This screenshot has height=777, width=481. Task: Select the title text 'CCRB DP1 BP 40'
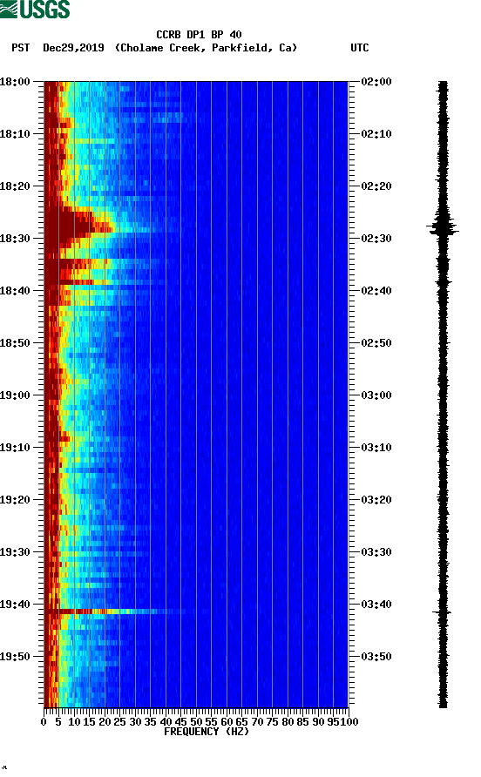point(199,35)
